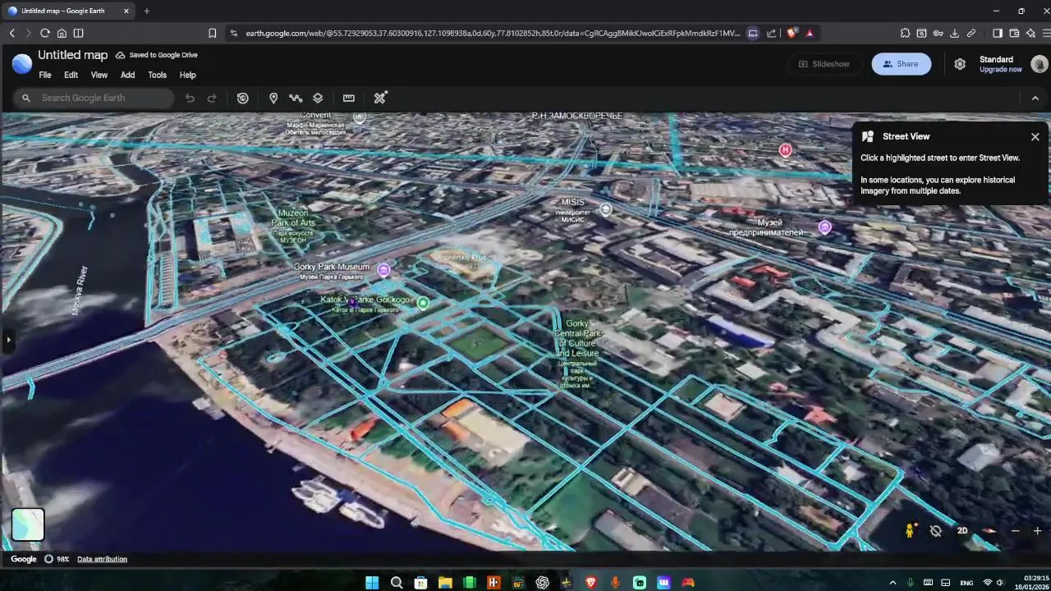Screen dimensions: 1051x591
Task: Open browser extensions puzzle icon
Action: coord(905,33)
